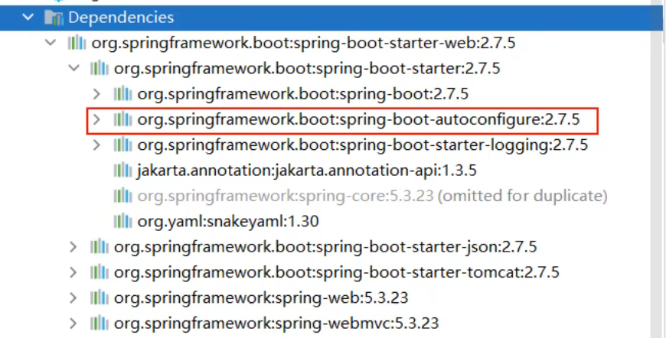Click library icon next to spring-boot-autoconfigure

click(x=122, y=119)
